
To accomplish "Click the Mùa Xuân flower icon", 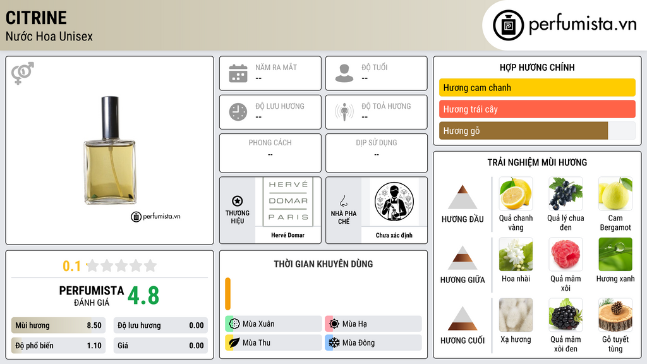I will click(234, 324).
